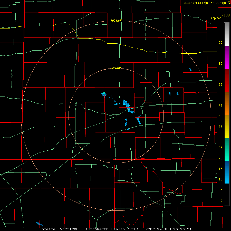This screenshot has height=231, width=231.
Task: Click the 30 value on the color scale
Action: coord(220,137)
